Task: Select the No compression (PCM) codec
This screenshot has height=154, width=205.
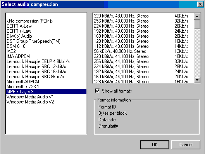Action: point(46,21)
